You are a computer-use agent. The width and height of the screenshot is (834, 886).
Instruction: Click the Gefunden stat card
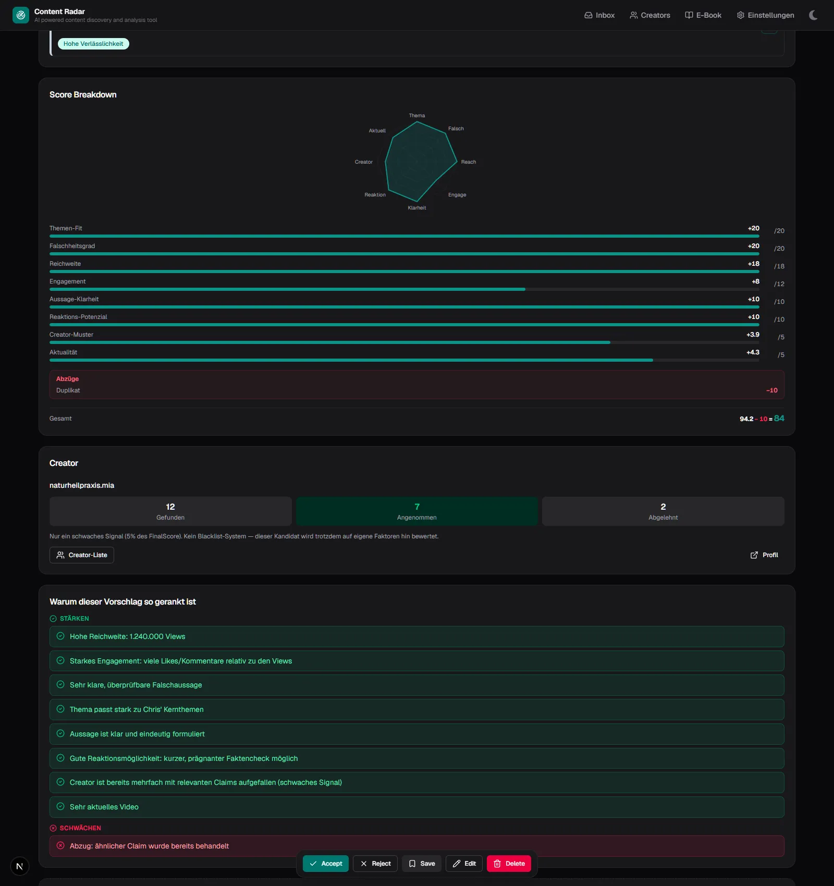pyautogui.click(x=170, y=511)
